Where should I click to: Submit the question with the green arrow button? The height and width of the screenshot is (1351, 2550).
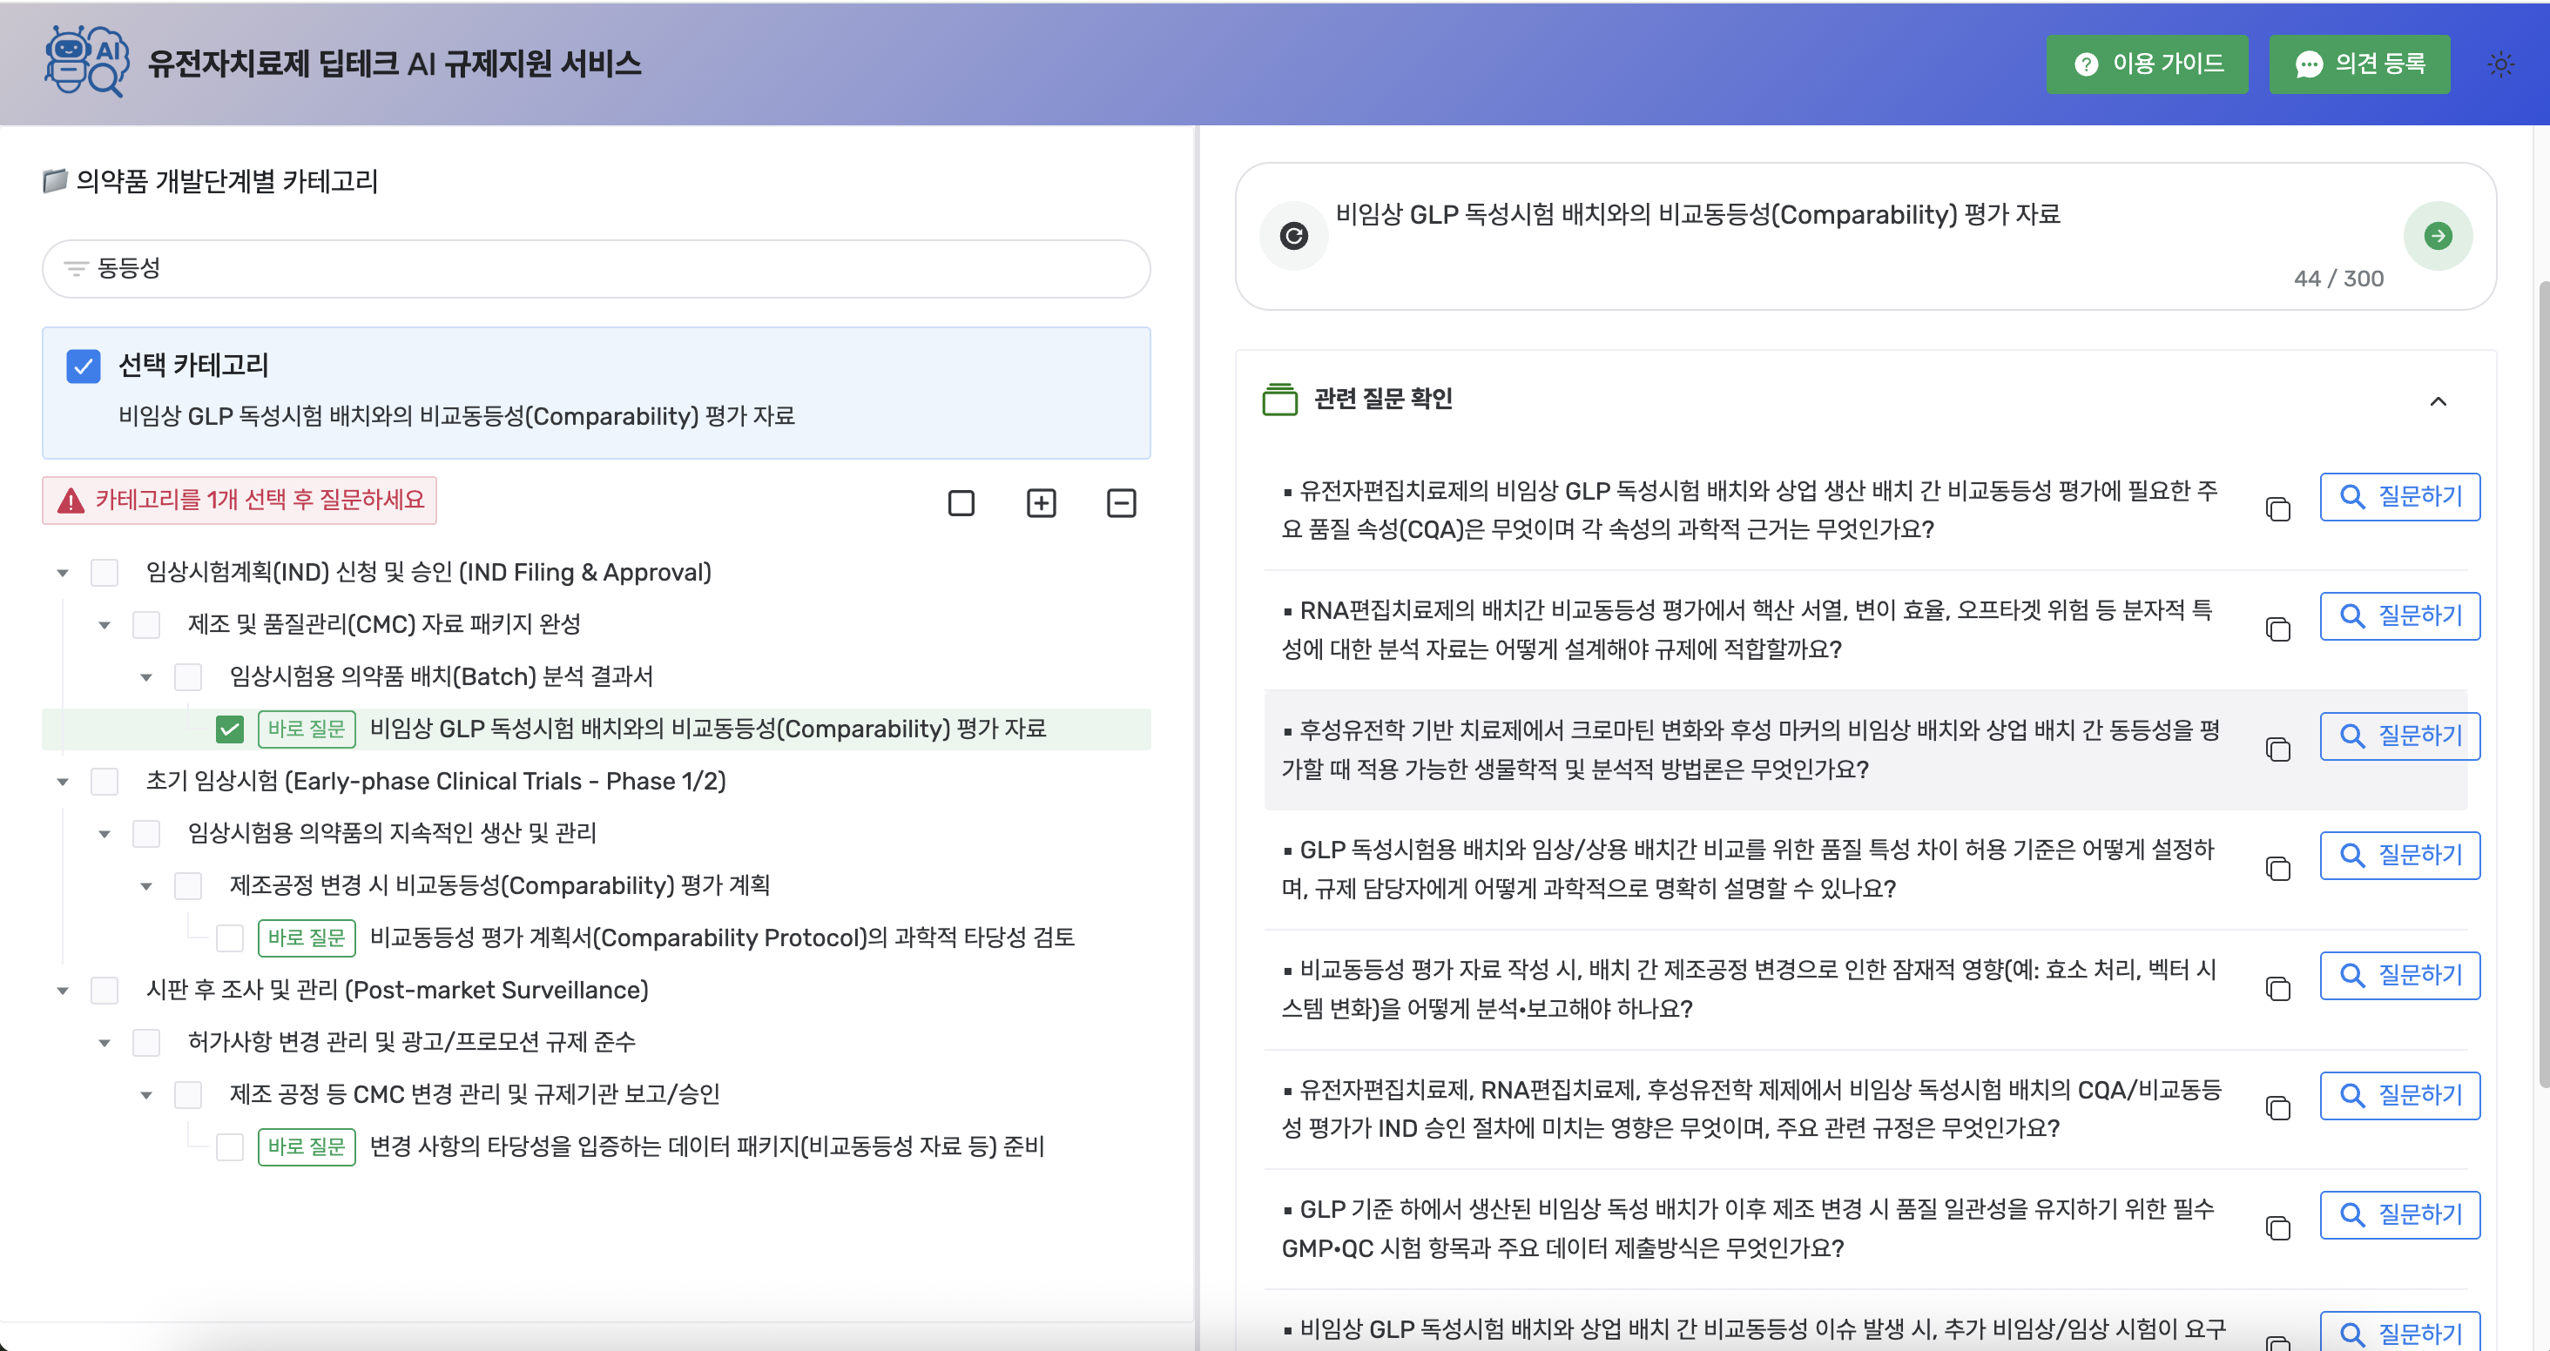pos(2437,236)
